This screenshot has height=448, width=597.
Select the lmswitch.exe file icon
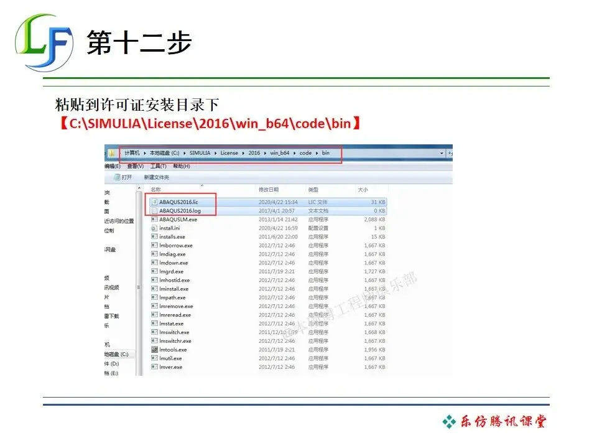click(x=154, y=332)
